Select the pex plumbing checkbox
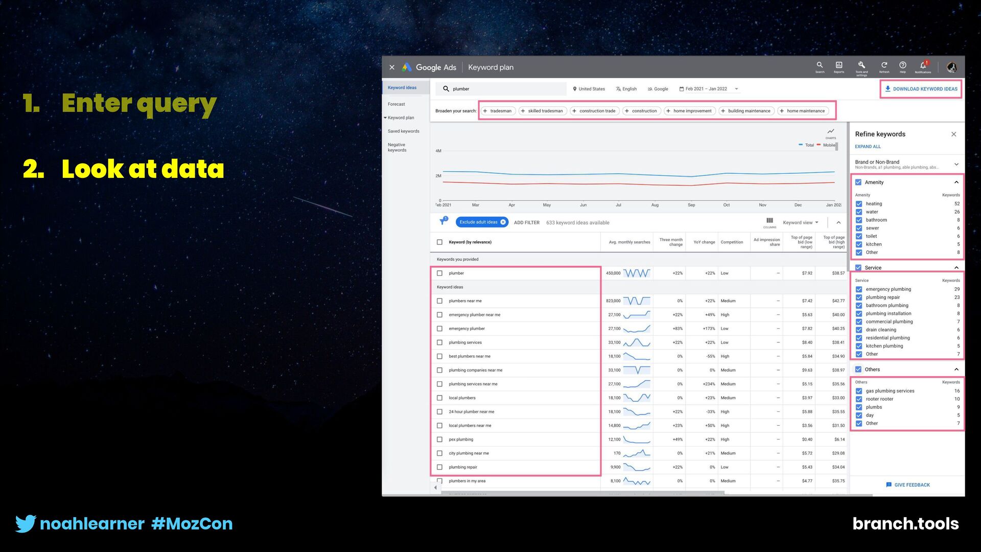 (439, 440)
